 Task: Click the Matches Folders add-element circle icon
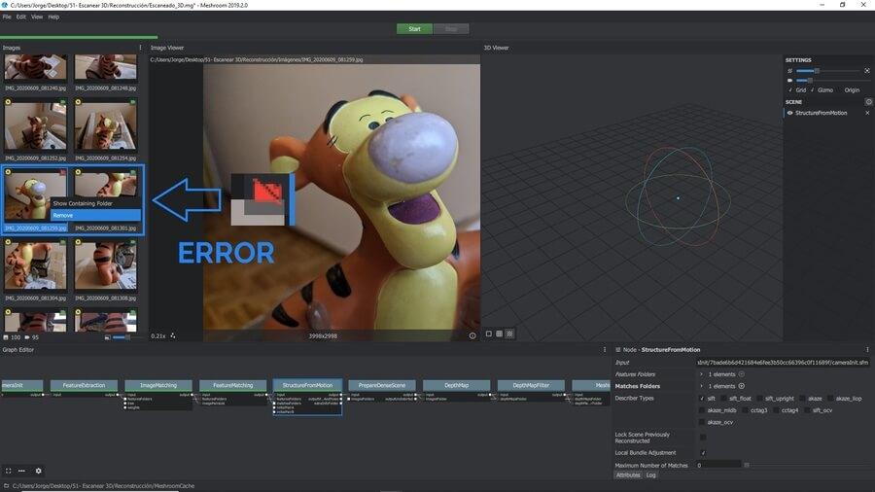(x=742, y=386)
